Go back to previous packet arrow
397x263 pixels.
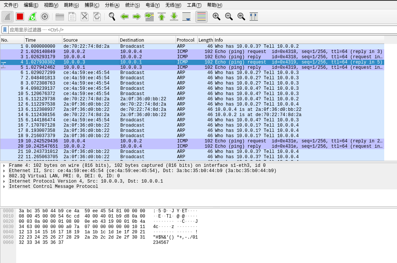[x=124, y=17]
